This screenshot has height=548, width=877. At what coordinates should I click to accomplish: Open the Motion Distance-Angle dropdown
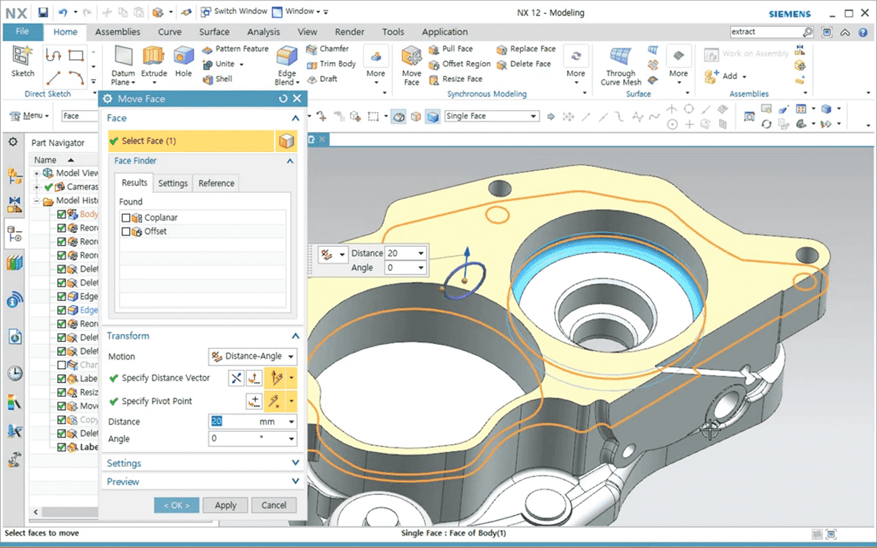(253, 357)
